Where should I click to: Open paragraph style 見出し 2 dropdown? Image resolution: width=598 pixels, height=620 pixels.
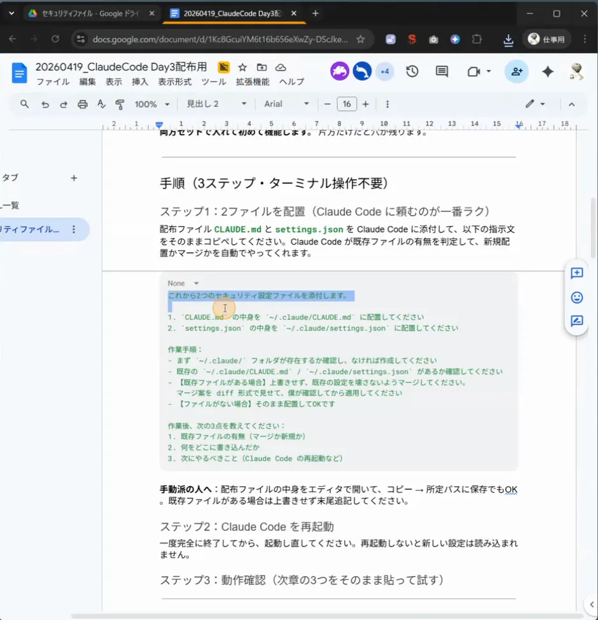216,104
